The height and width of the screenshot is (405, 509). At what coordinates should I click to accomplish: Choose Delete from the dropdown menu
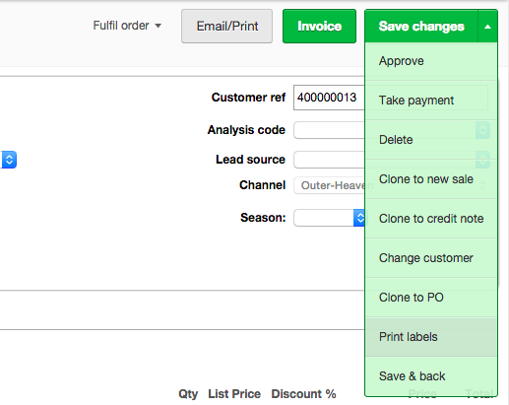coord(431,140)
